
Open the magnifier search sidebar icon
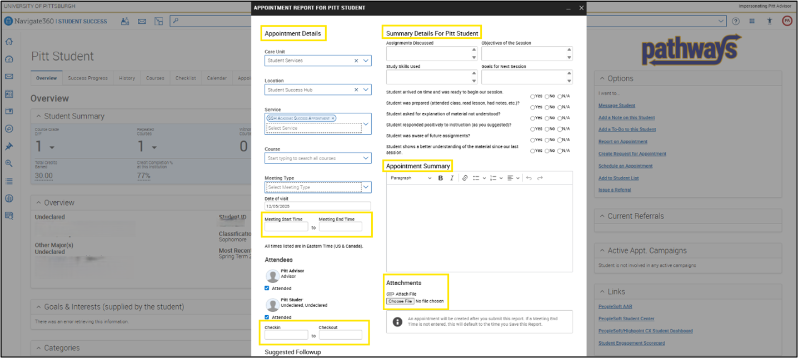tap(9, 163)
